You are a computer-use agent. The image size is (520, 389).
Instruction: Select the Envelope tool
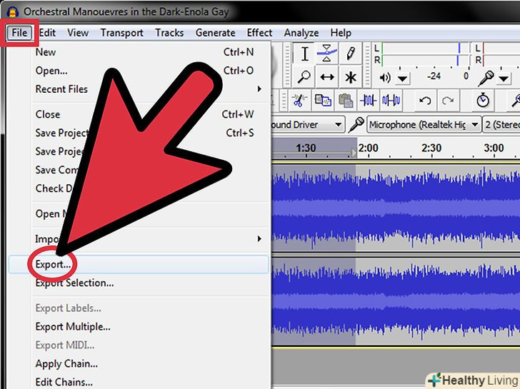[327, 54]
